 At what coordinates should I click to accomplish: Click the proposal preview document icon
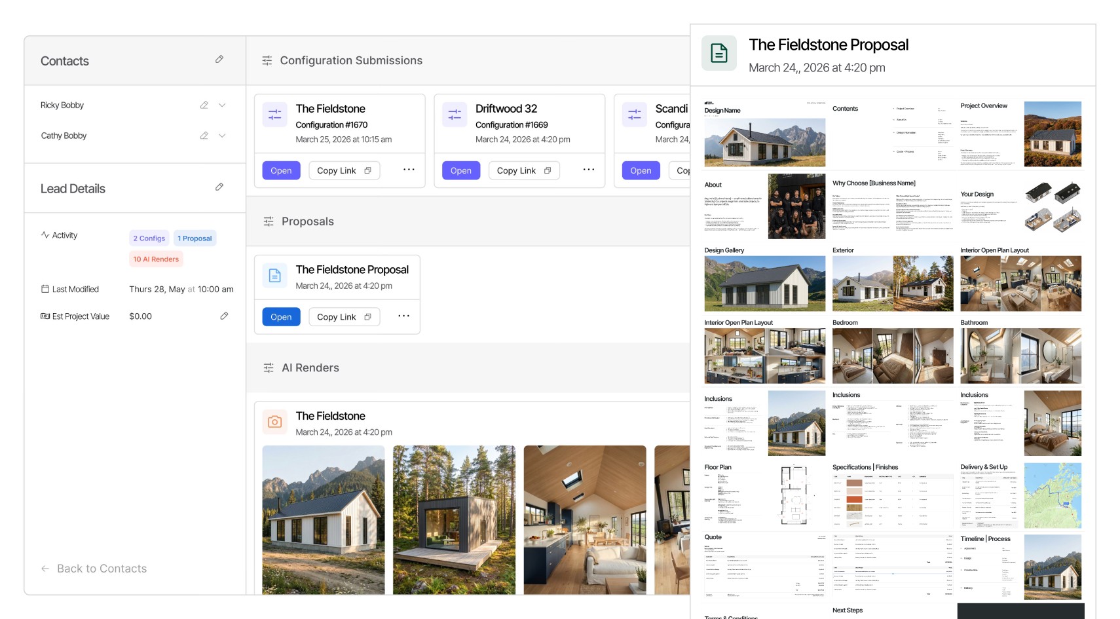coord(719,53)
